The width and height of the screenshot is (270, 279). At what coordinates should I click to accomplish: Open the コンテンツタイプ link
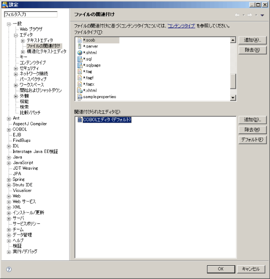[x=181, y=26]
